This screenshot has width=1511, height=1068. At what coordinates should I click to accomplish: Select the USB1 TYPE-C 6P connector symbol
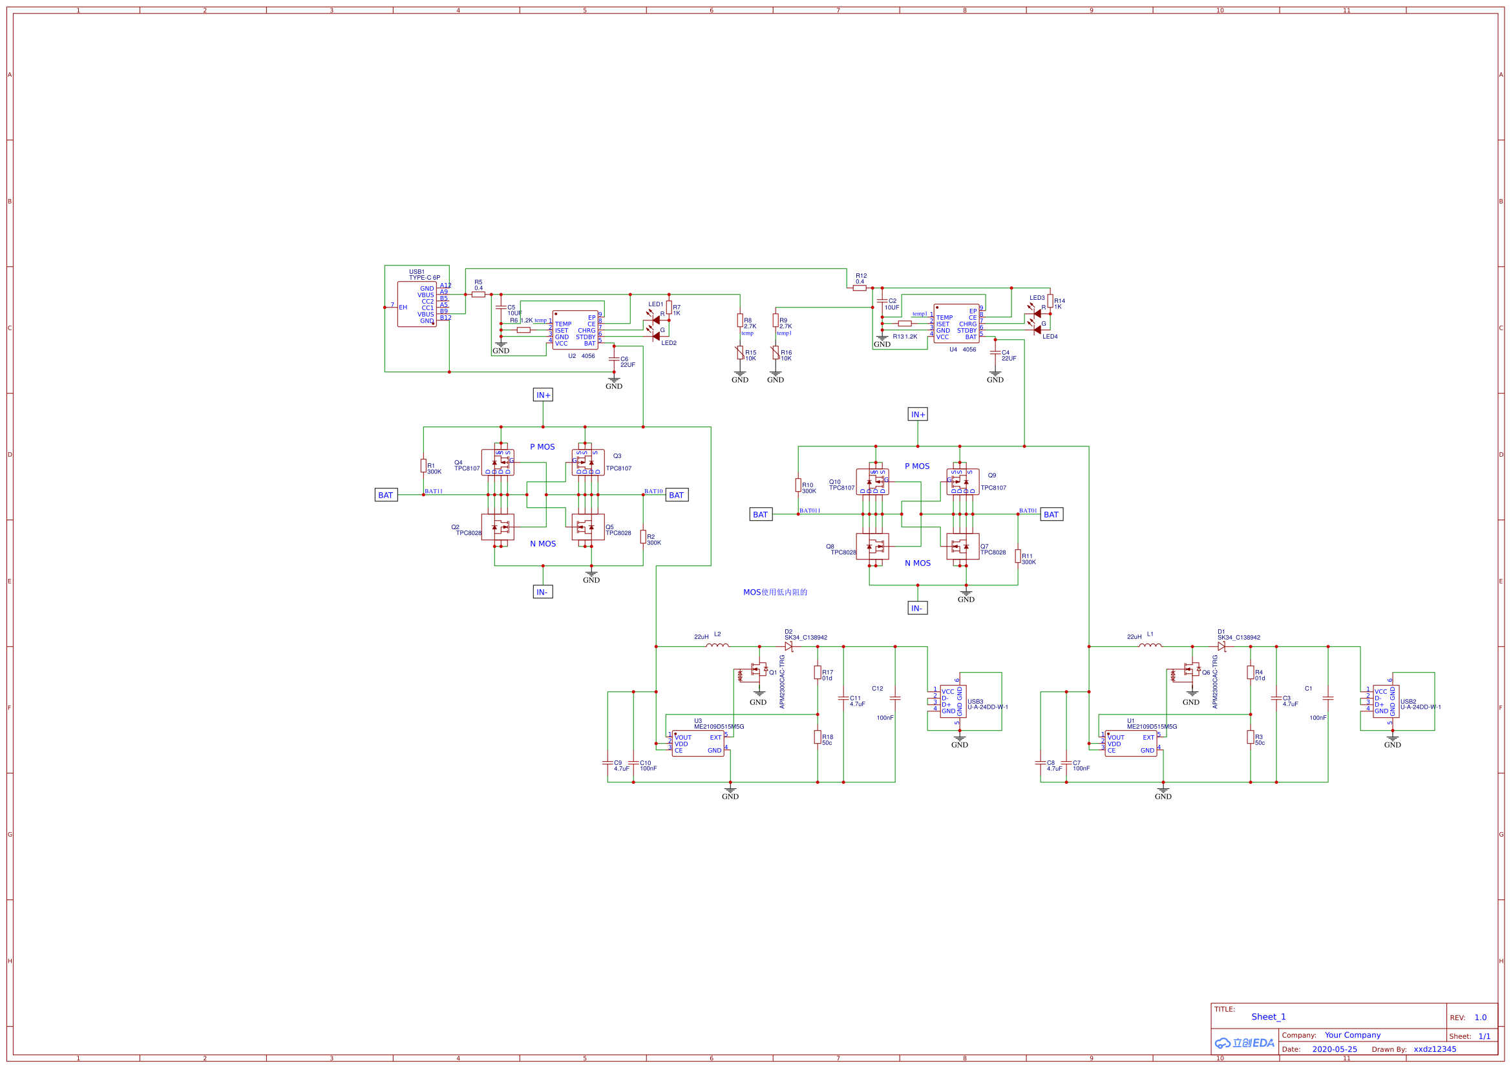click(417, 304)
